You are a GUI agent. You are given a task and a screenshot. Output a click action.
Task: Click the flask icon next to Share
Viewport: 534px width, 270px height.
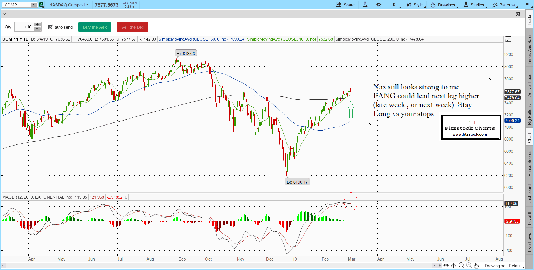[x=365, y=5]
